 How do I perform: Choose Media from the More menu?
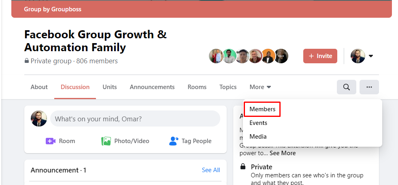[258, 137]
